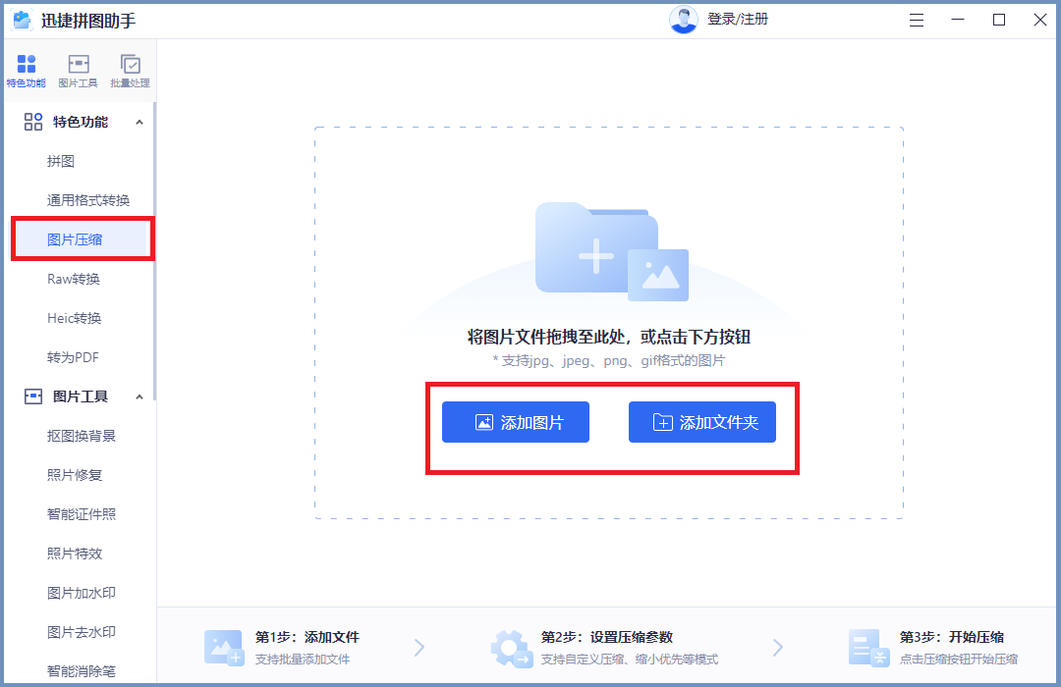
Task: Click the 特色功能 section header grid icon
Action: click(x=33, y=122)
